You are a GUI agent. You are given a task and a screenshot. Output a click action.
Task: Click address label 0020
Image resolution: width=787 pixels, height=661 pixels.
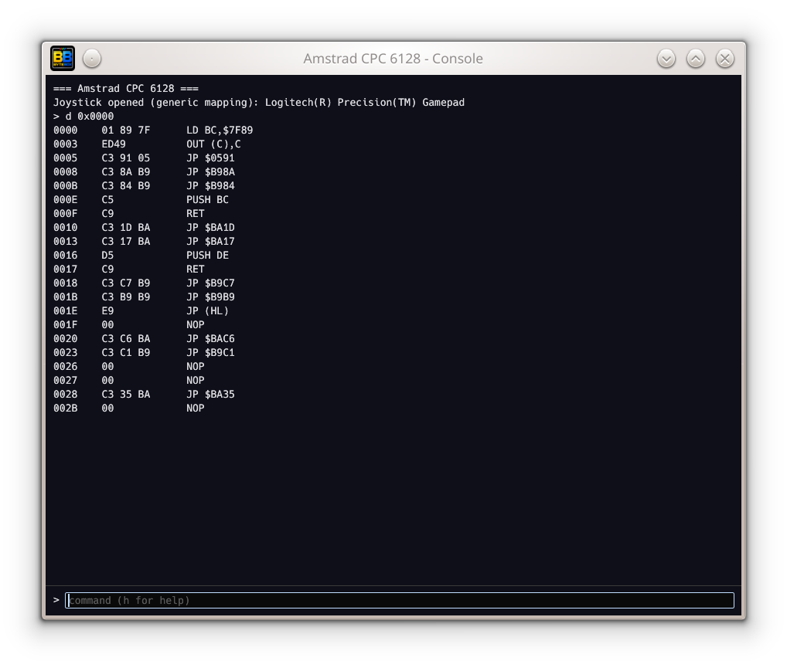[66, 339]
